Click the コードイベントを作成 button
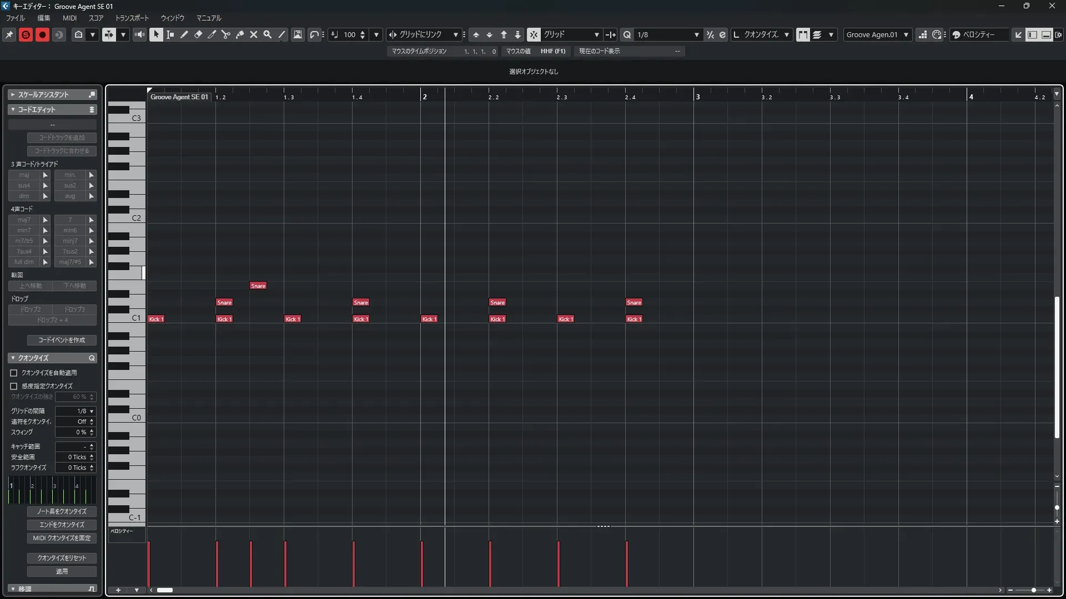The width and height of the screenshot is (1066, 599). tap(62, 340)
